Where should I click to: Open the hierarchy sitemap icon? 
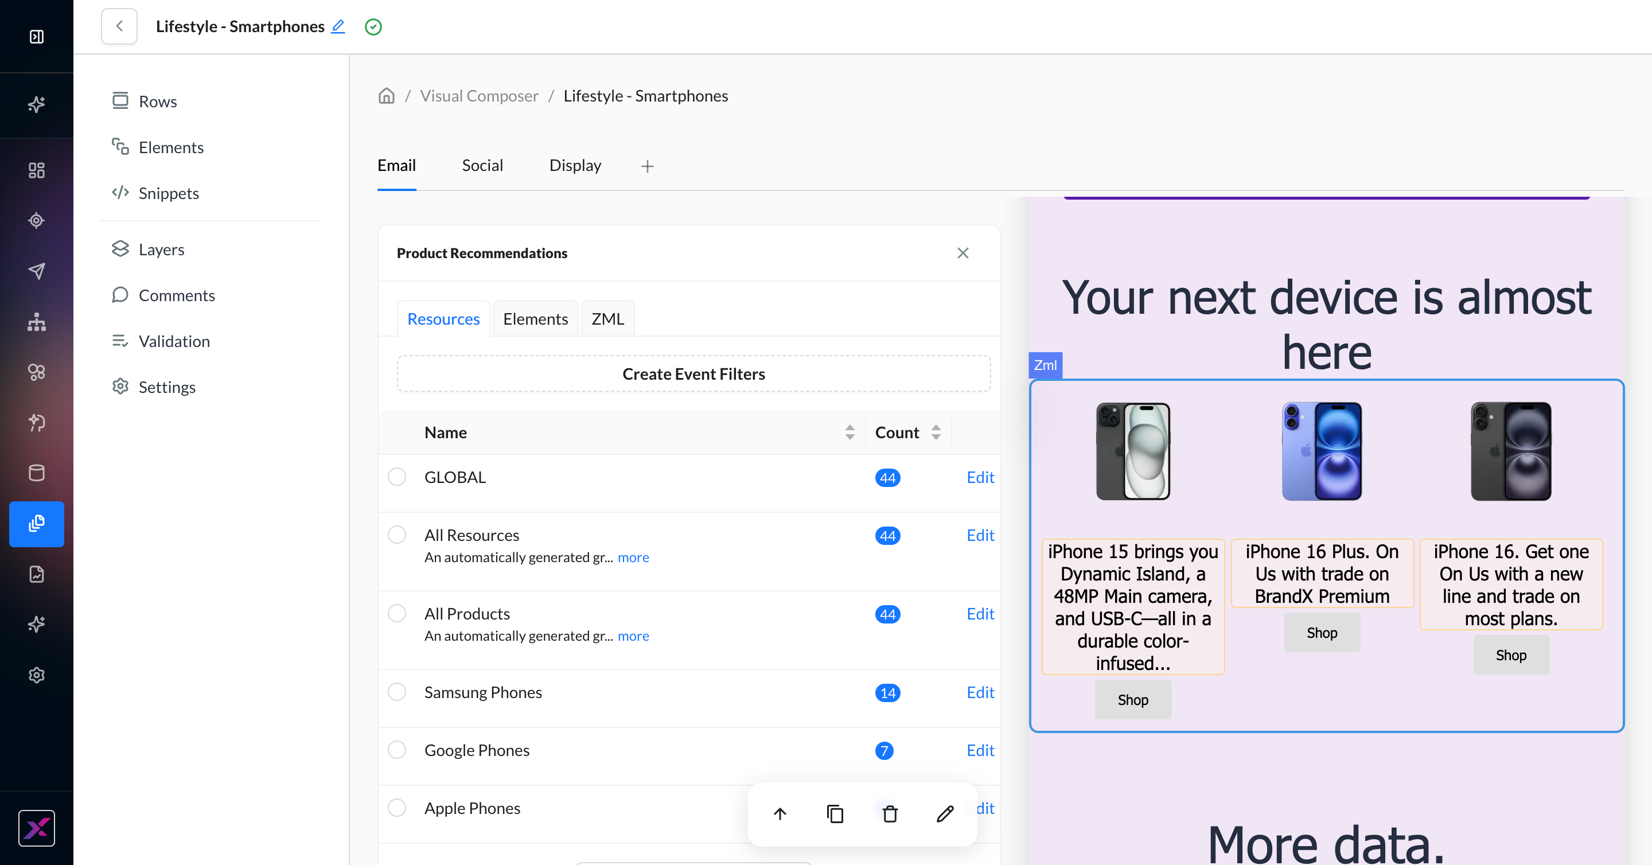click(x=37, y=322)
